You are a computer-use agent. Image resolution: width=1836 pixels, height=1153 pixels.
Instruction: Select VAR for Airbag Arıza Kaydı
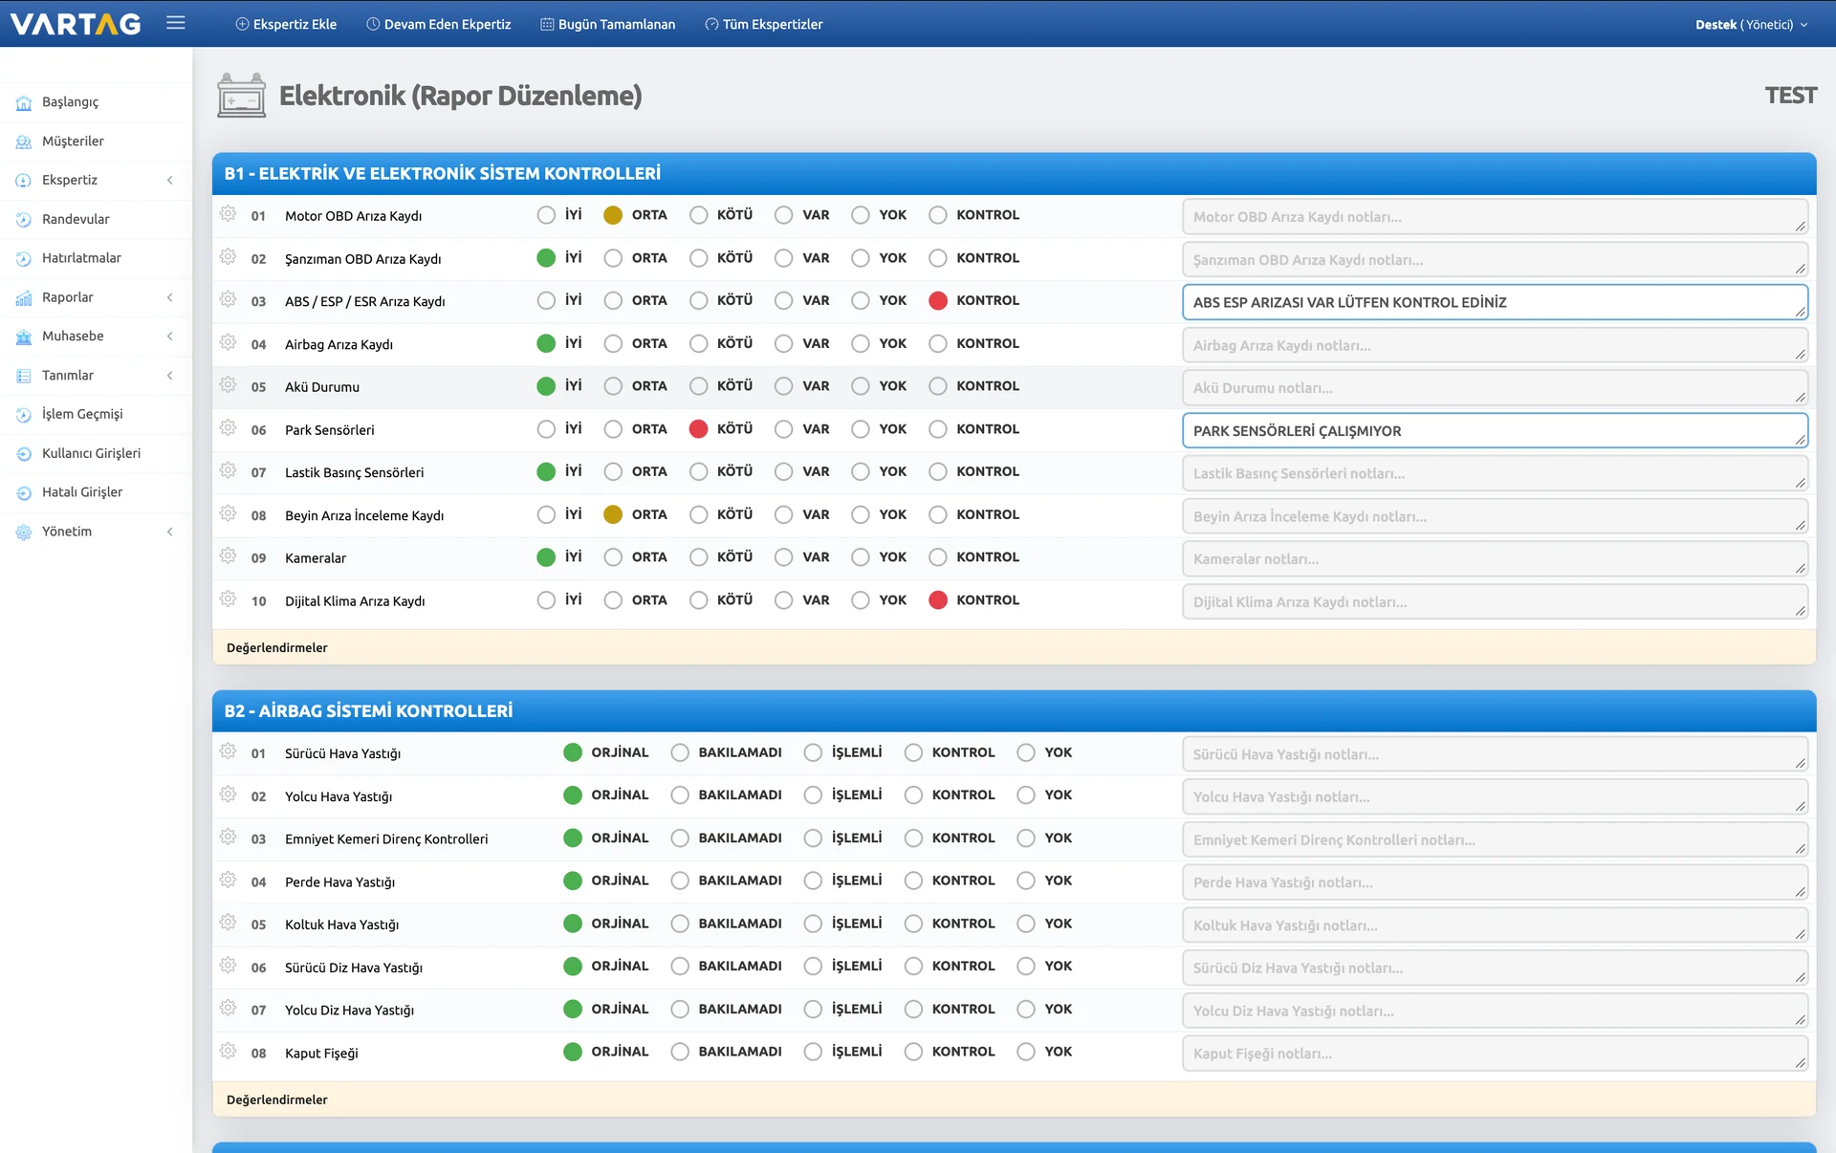[784, 343]
